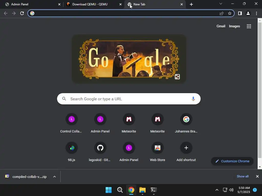Screen dimensions: 262x196
Task: Open the Brahms Google Doodle image
Action: (x=129, y=59)
